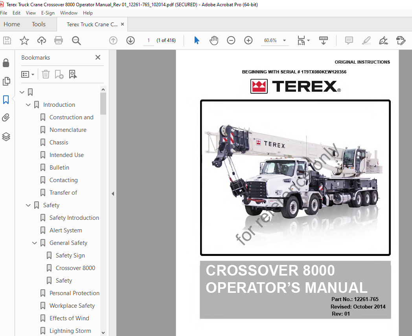Jump to Construction and bookmark
Image resolution: width=412 pixels, height=336 pixels.
(x=72, y=117)
